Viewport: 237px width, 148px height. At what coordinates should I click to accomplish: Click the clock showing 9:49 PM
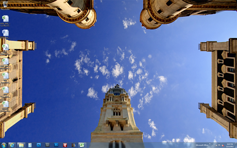tap(230, 145)
